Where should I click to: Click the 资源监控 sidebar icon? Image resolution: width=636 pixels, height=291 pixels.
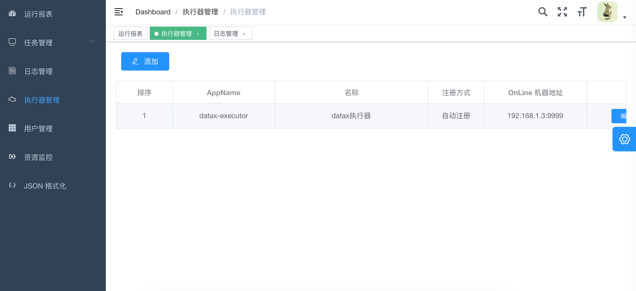(12, 157)
